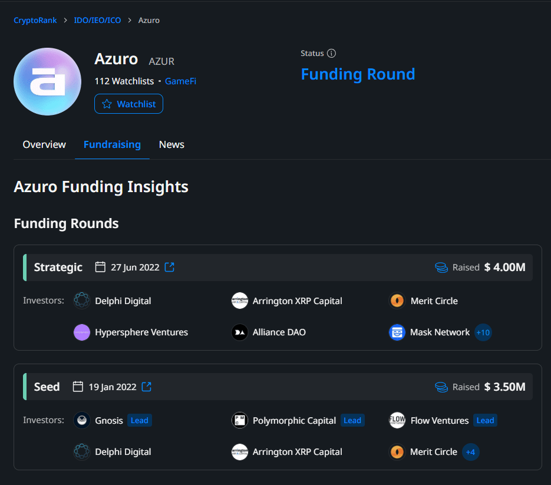Click the Hypersphere Ventures purple logo
This screenshot has width=551, height=485.
tap(82, 332)
